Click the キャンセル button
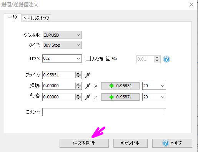The height and width of the screenshot is (152, 198). point(130,143)
